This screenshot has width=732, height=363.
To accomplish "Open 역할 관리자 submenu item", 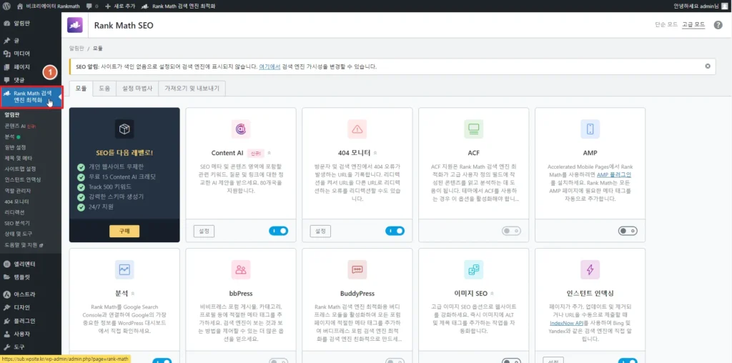I will (17, 190).
